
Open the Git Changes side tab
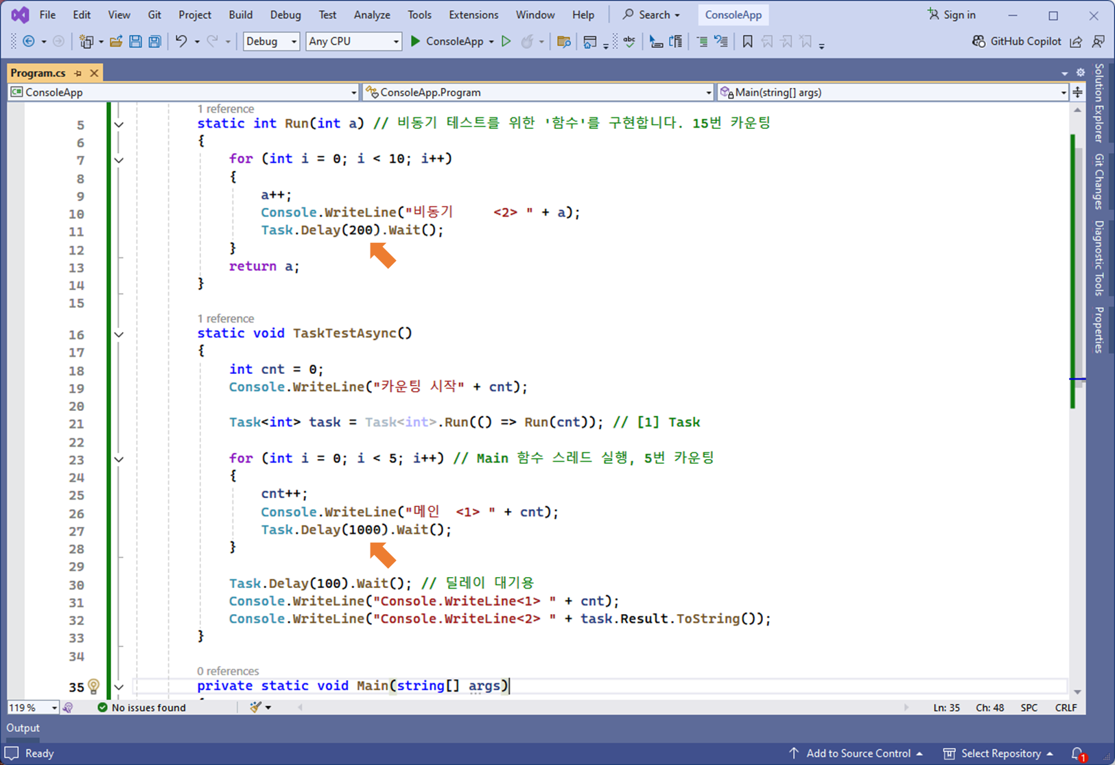(1099, 181)
